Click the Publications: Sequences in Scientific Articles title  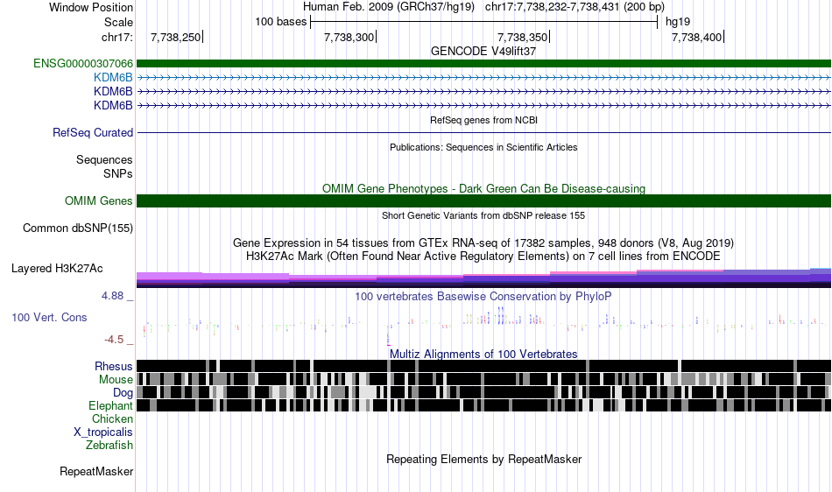coord(483,147)
